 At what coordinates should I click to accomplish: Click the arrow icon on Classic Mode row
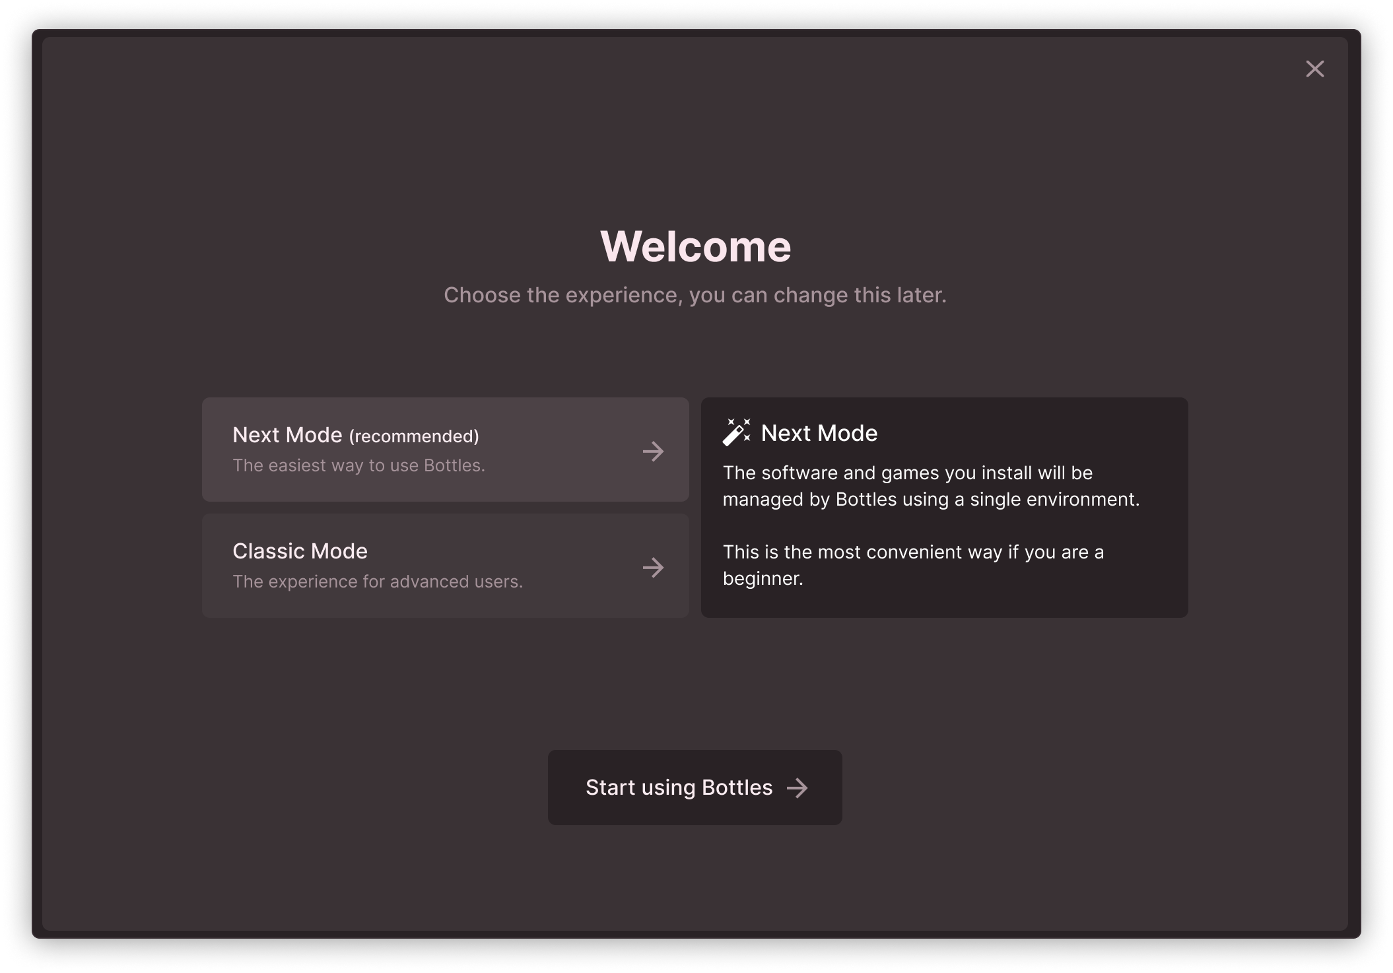tap(653, 568)
